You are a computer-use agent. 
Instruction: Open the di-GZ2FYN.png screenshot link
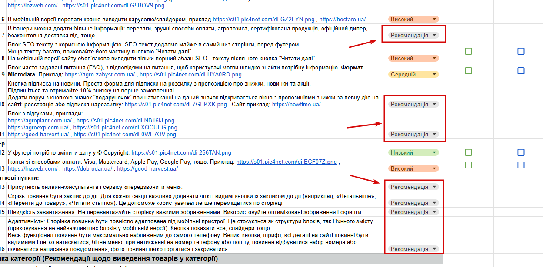[264, 20]
